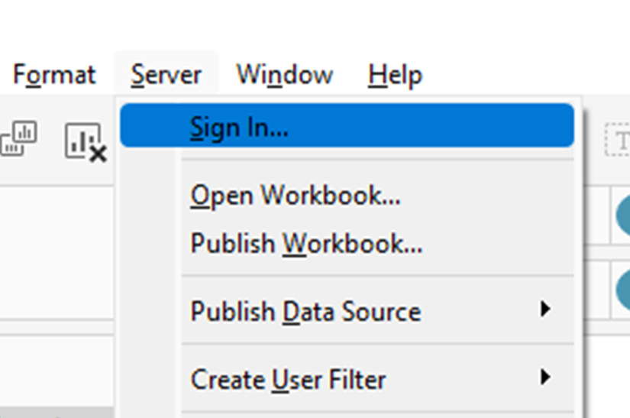Select Open Workbook from the menu
Viewport: 630px width, 418px height.
point(295,196)
